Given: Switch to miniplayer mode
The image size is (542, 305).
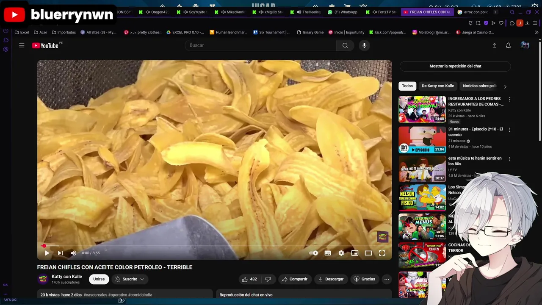Looking at the screenshot, I should coord(355,253).
